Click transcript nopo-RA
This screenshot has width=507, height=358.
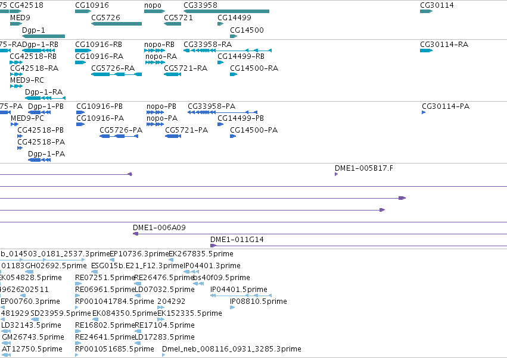click(x=155, y=62)
